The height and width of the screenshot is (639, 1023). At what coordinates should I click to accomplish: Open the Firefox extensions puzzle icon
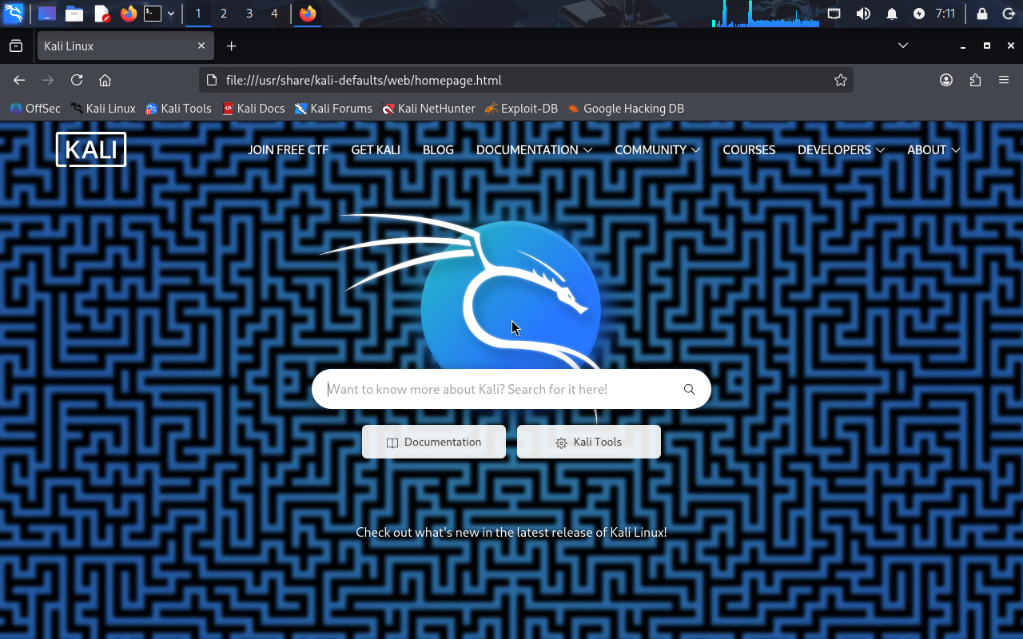click(x=975, y=80)
